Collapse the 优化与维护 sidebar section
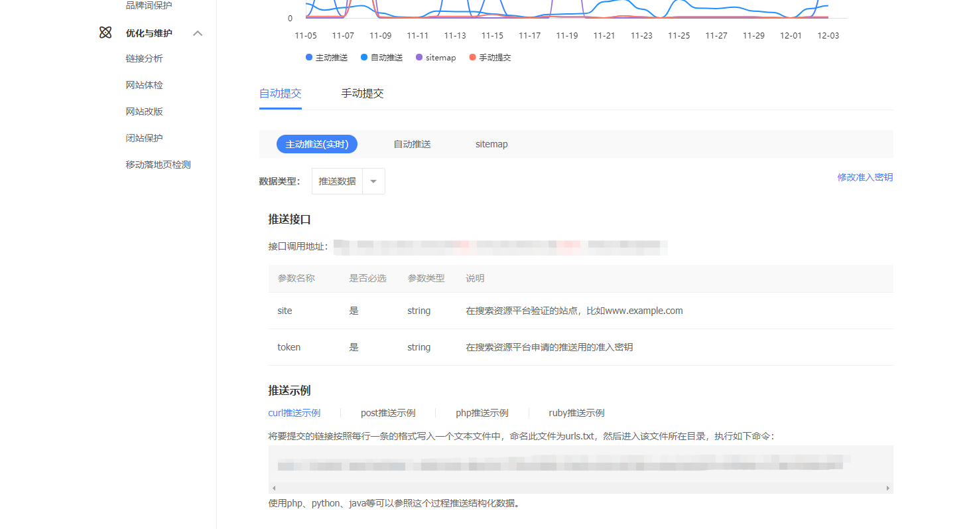Image resolution: width=973 pixels, height=529 pixels. (198, 33)
